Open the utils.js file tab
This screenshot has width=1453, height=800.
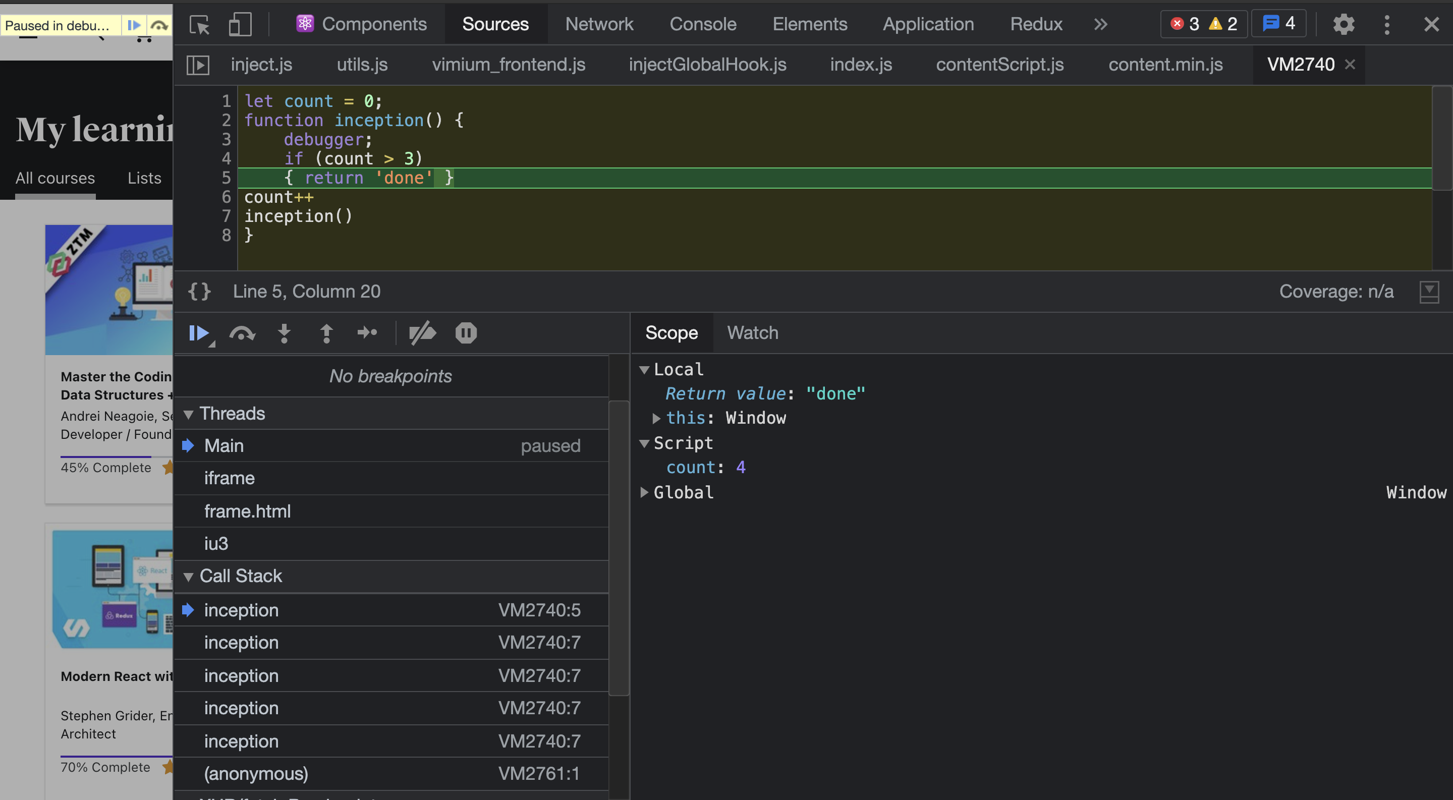(x=362, y=64)
